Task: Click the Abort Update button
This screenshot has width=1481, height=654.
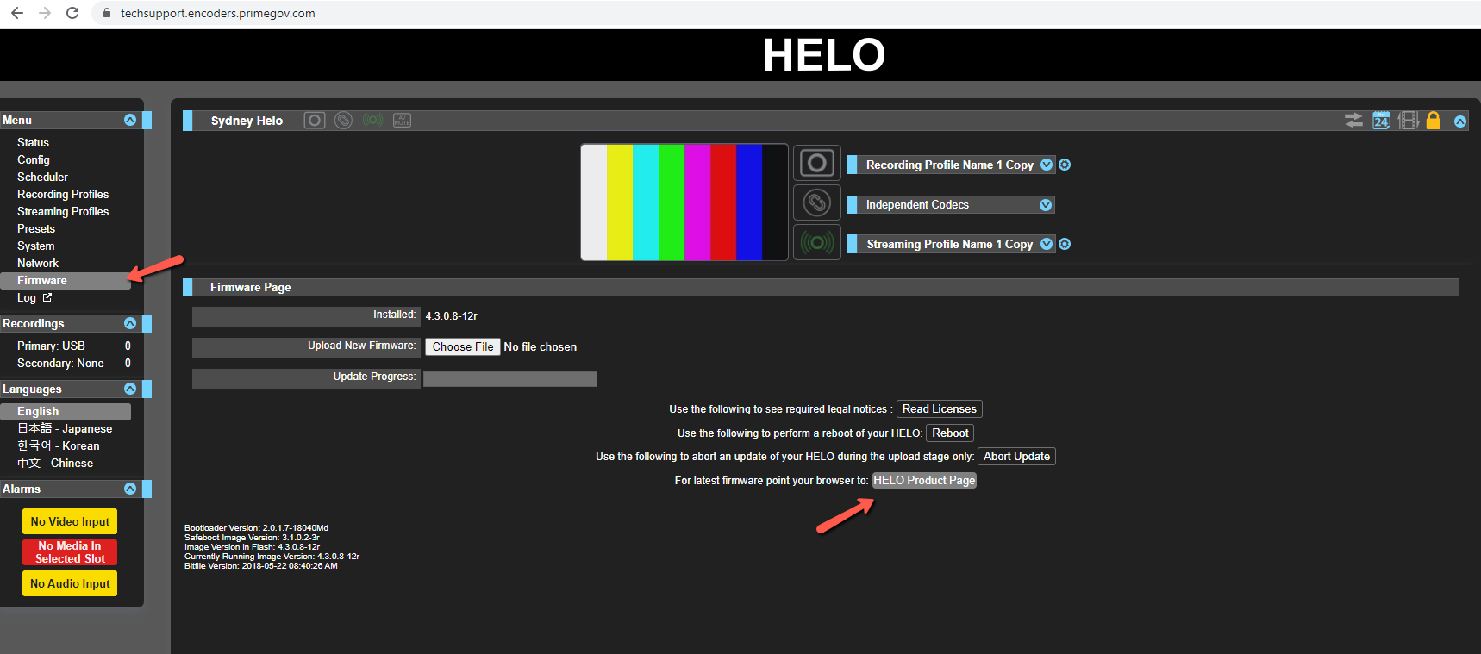Action: [1017, 456]
